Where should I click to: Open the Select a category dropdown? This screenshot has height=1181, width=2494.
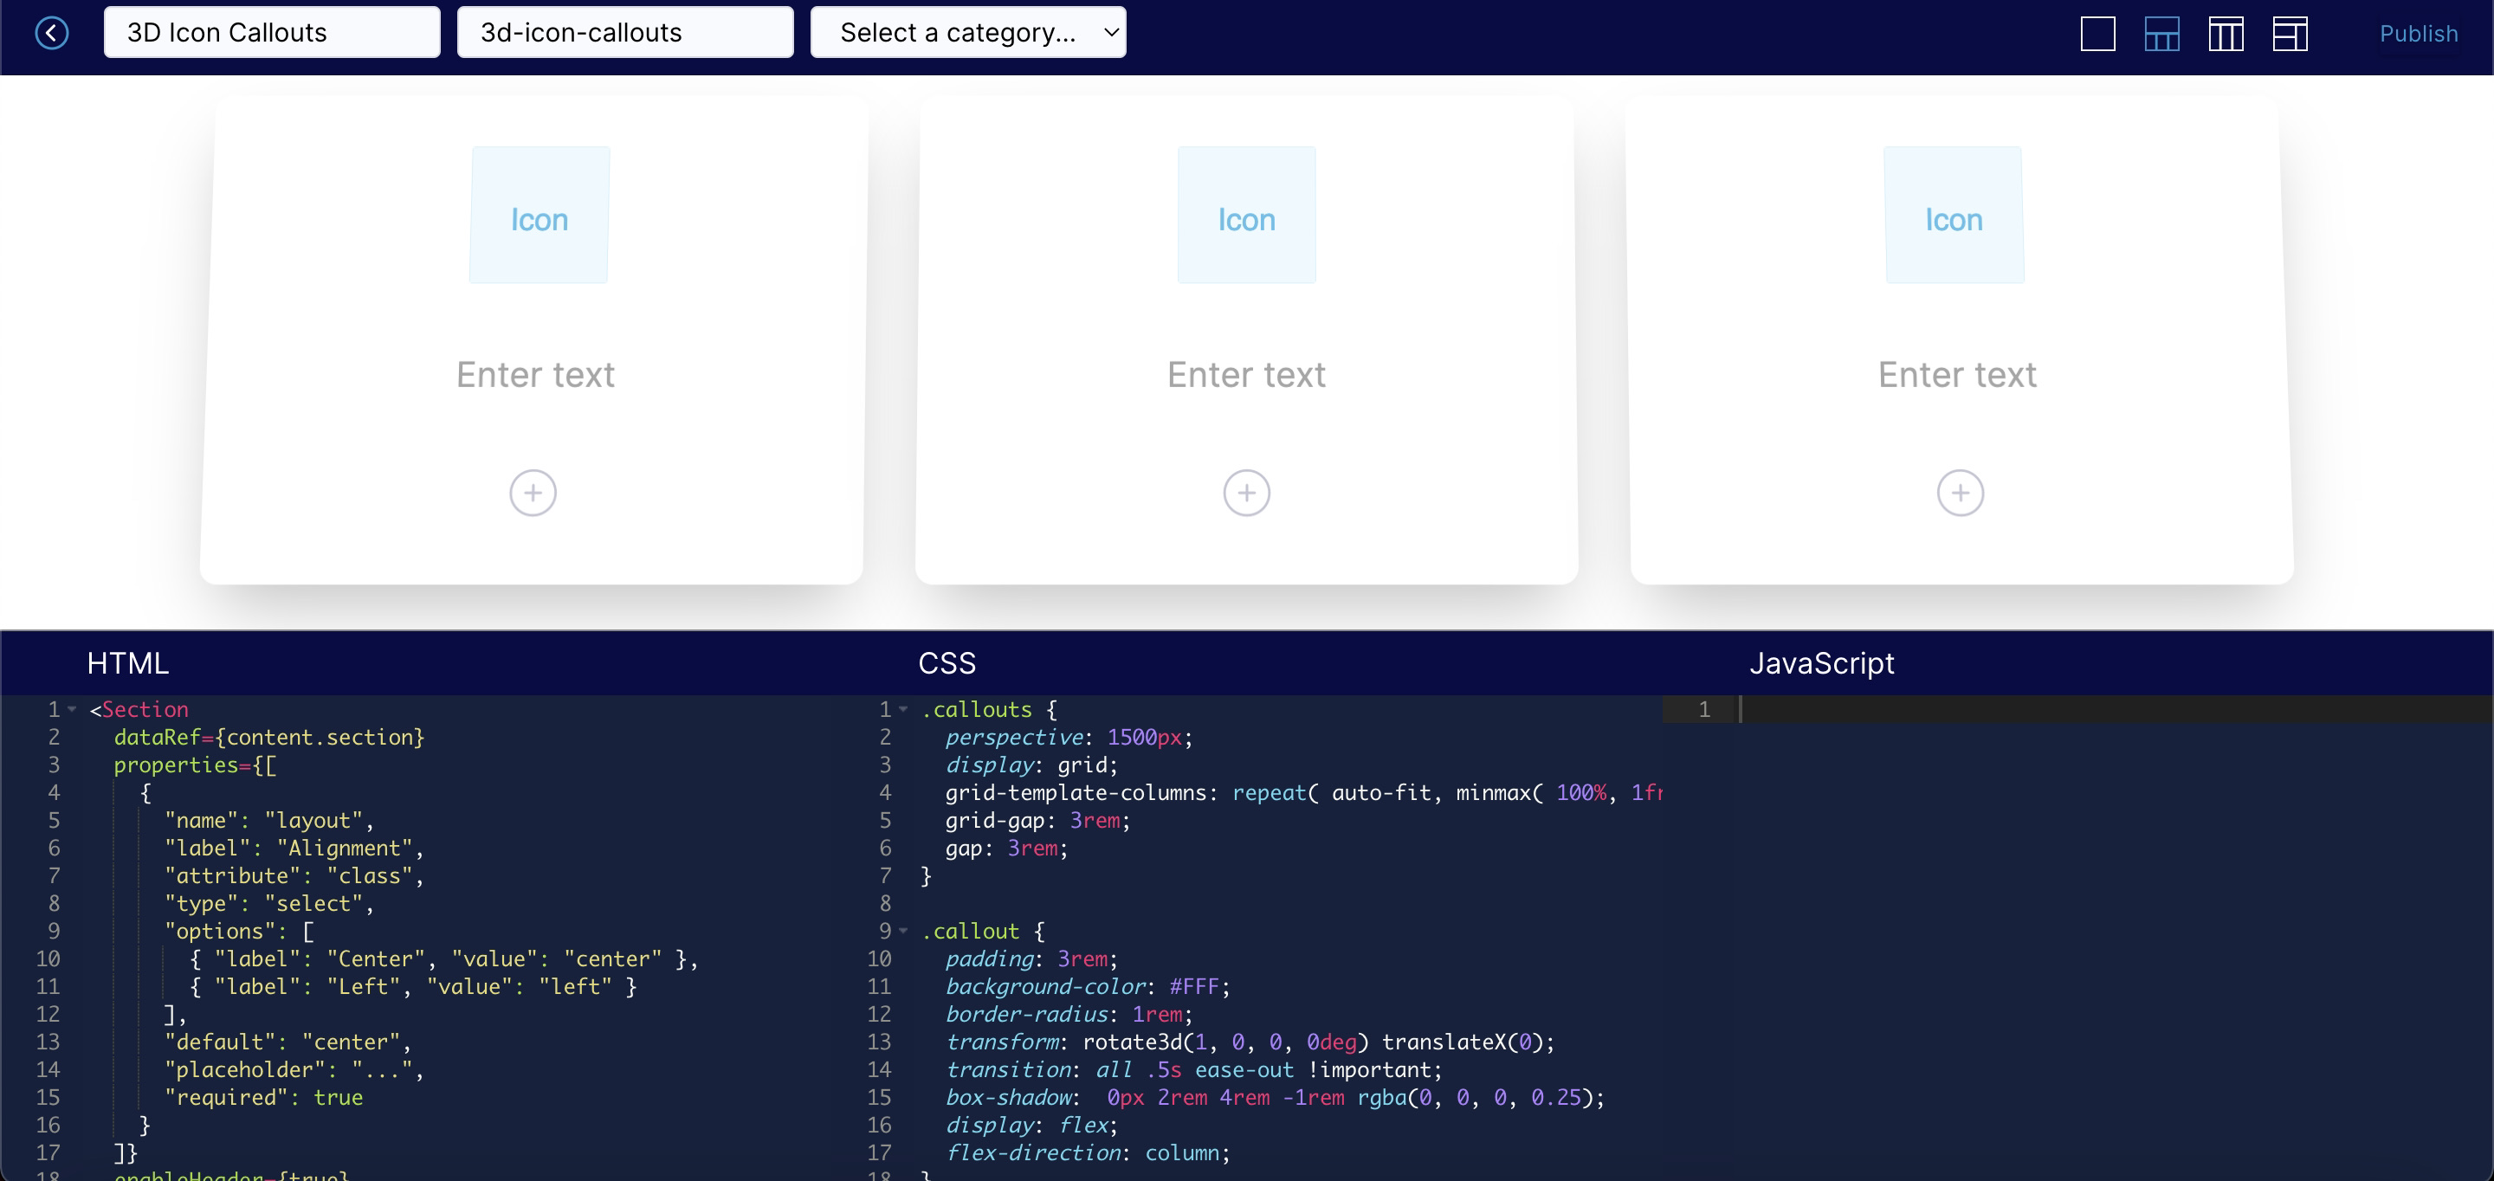coord(967,32)
